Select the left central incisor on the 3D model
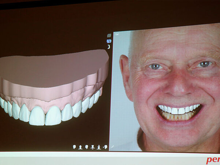This screenshot has height=165, width=220. [x=37, y=116]
